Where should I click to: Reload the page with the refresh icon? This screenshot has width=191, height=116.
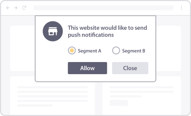tap(24, 8)
